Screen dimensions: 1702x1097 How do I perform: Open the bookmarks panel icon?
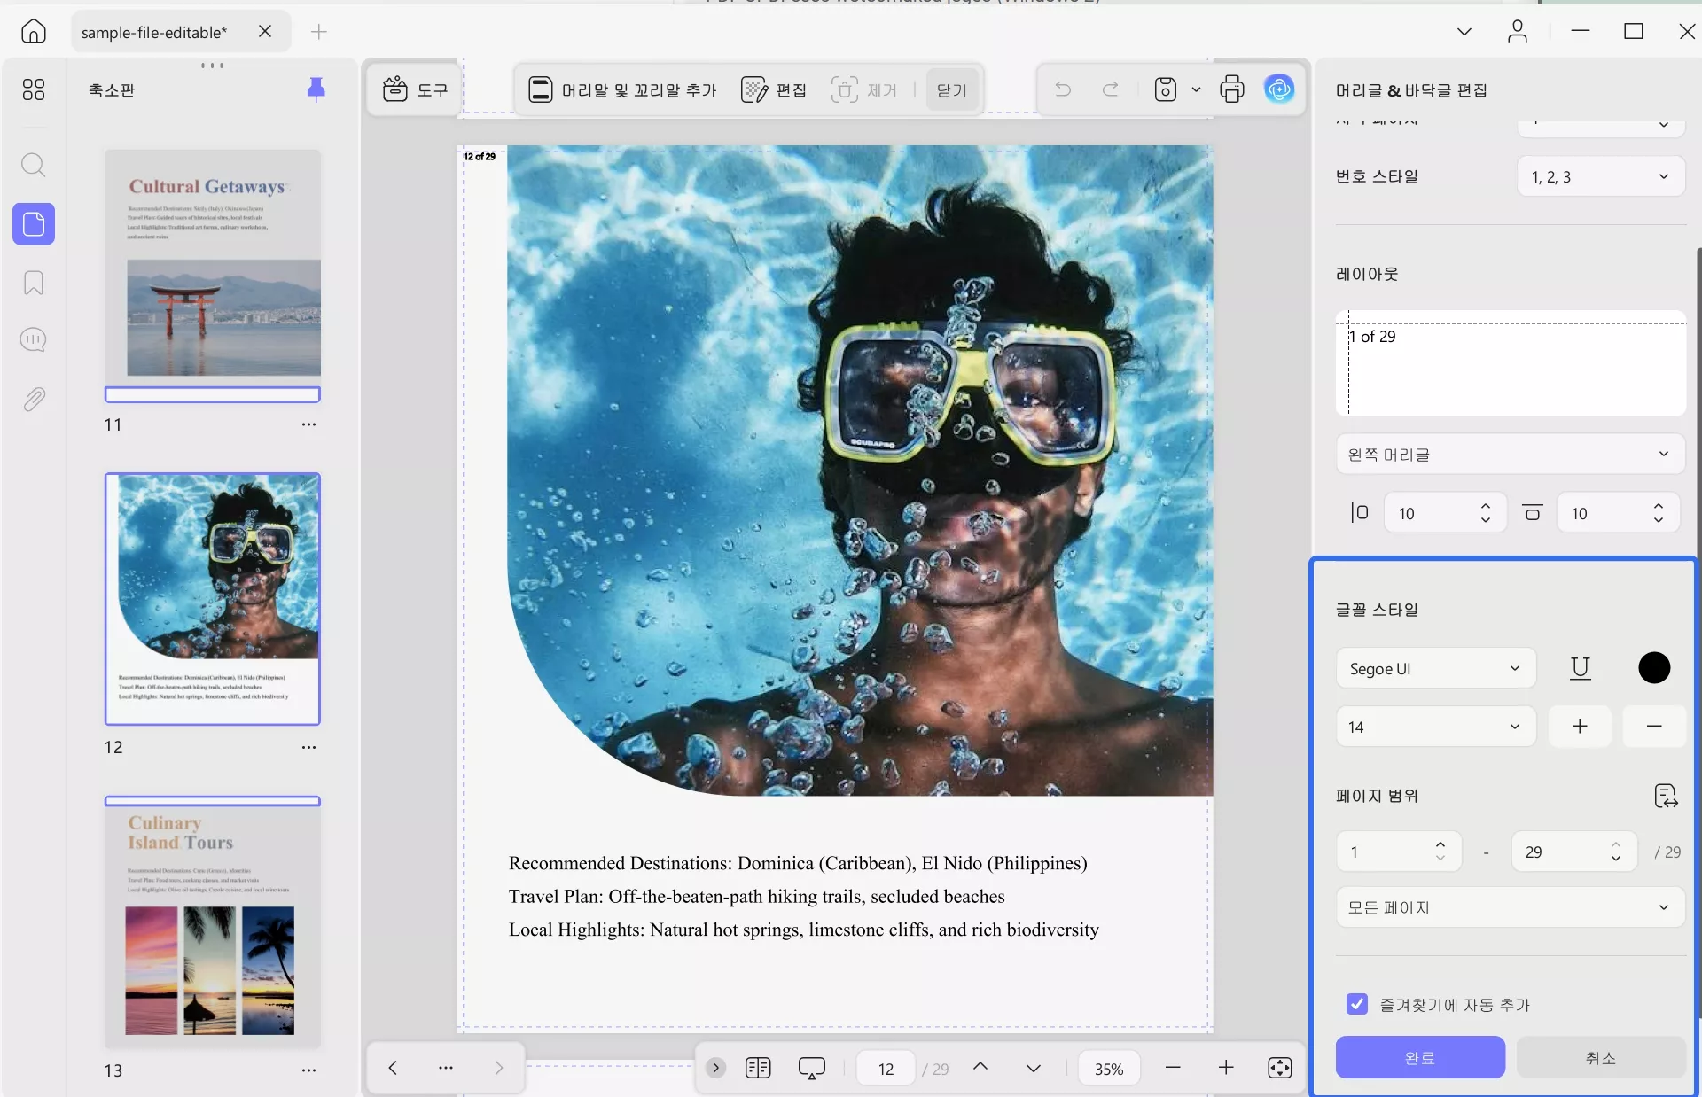coord(33,283)
